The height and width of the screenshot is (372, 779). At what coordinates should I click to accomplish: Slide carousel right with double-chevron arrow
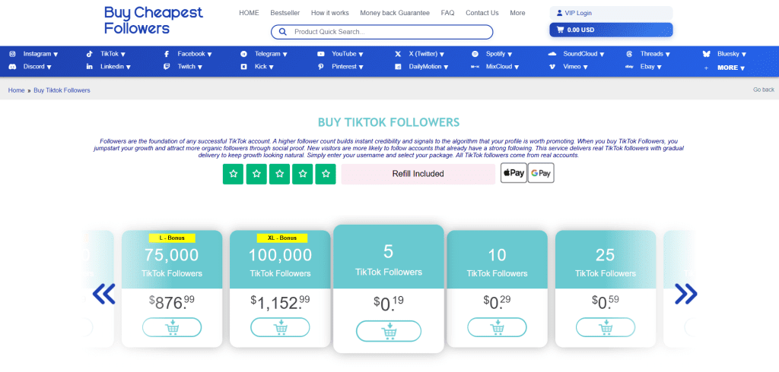685,294
